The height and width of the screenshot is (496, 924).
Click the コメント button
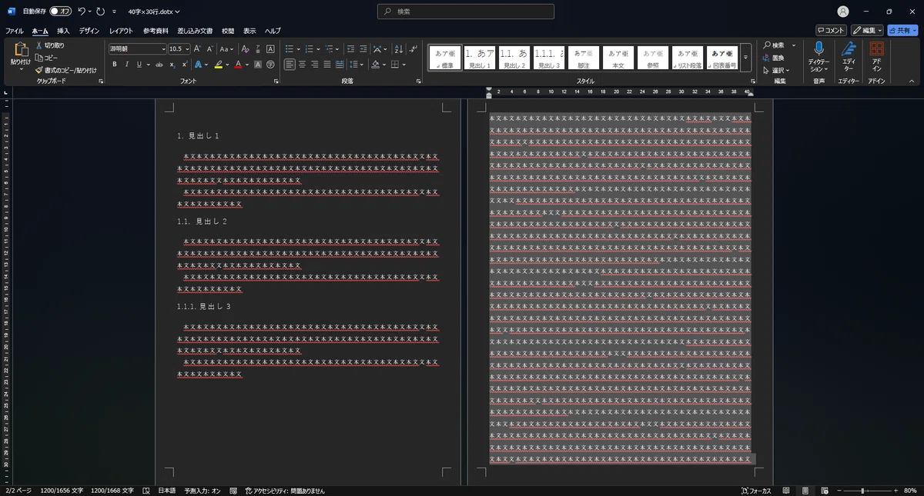point(831,31)
